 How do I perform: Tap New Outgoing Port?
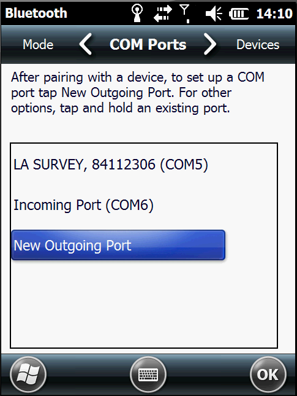point(118,245)
